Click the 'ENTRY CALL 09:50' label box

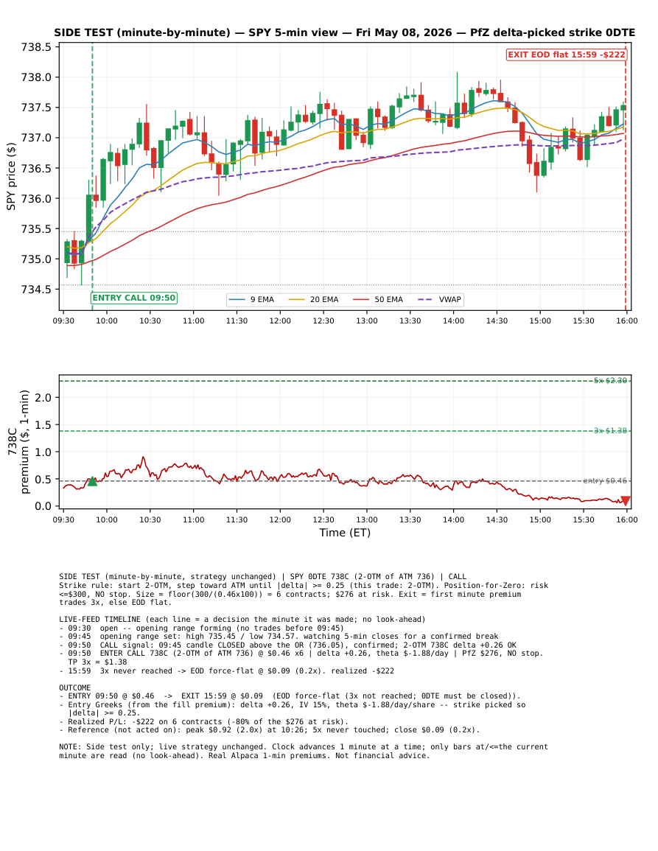134,298
